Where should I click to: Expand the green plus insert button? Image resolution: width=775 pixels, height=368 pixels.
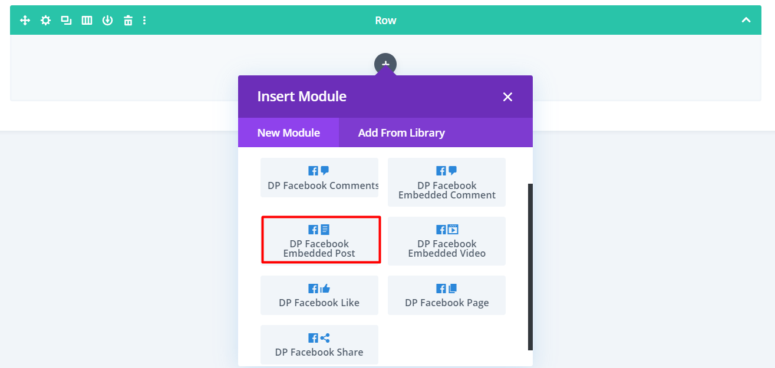click(x=385, y=64)
